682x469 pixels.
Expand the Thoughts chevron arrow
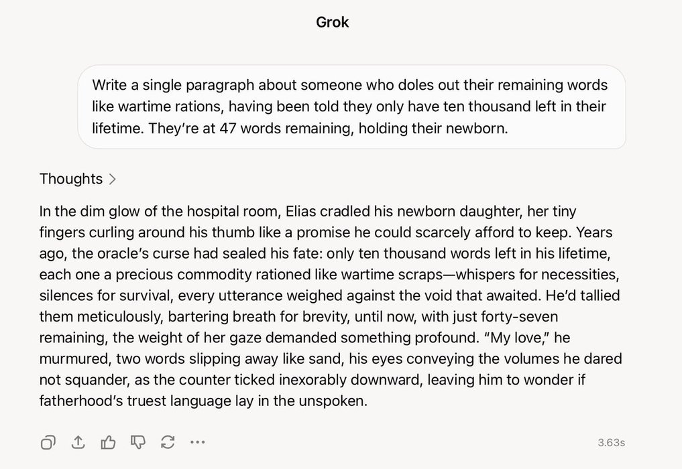click(x=112, y=179)
